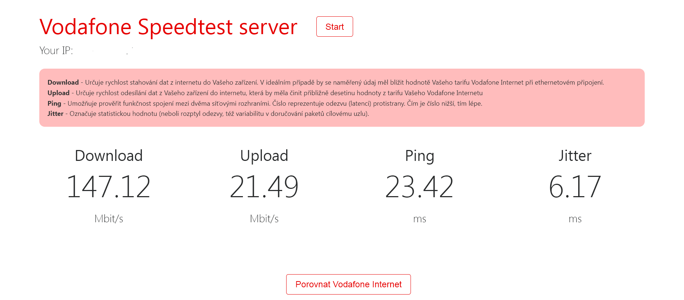The width and height of the screenshot is (684, 300).
Task: Click the ms unit under Jitter
Action: click(575, 219)
